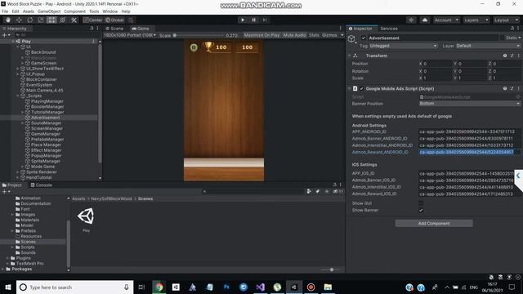Viewport: 523px width, 294px height.
Task: Collapse the _Scripts object in Hierarchy
Action: pos(18,96)
